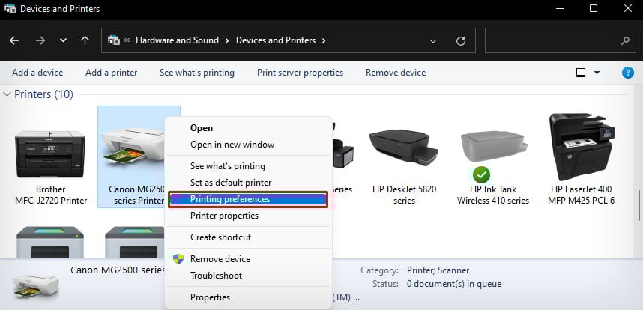Open Print server properties

click(301, 73)
